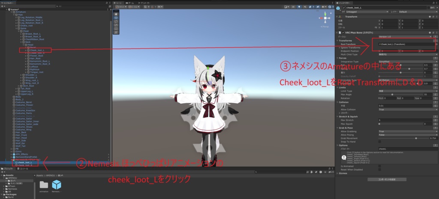Switch to the ゲーム (Game) tab
Image resolution: width=439 pixels, height=199 pixels.
pos(129,3)
